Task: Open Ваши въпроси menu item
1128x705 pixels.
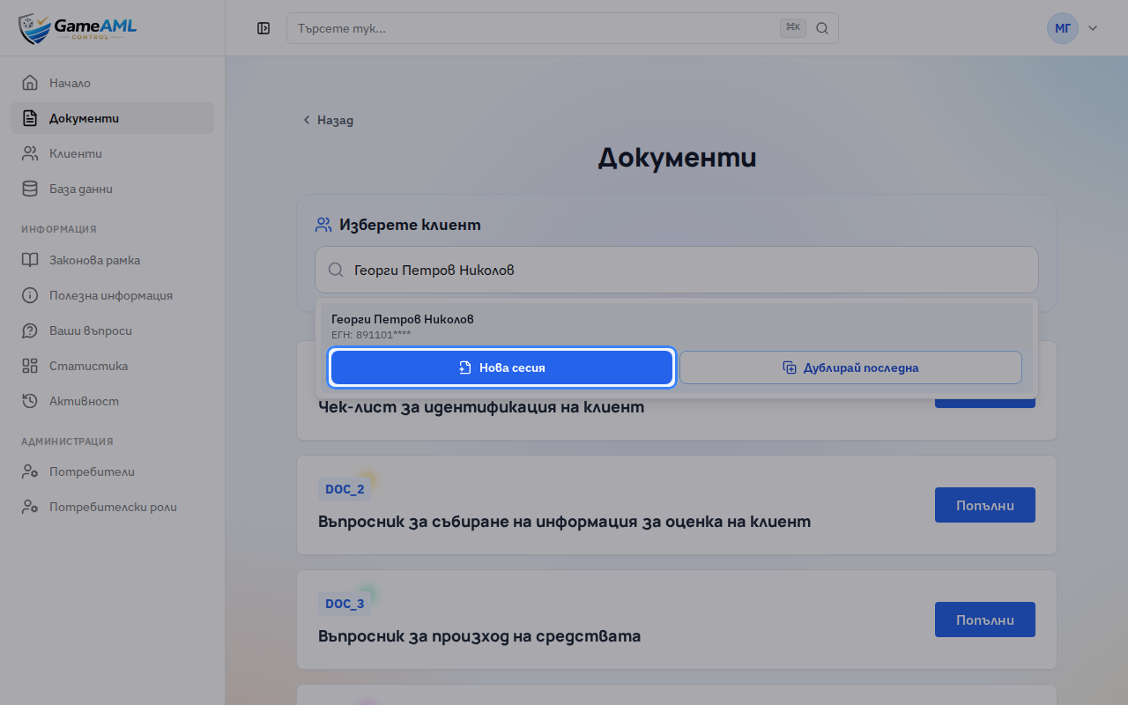Action: point(112,330)
